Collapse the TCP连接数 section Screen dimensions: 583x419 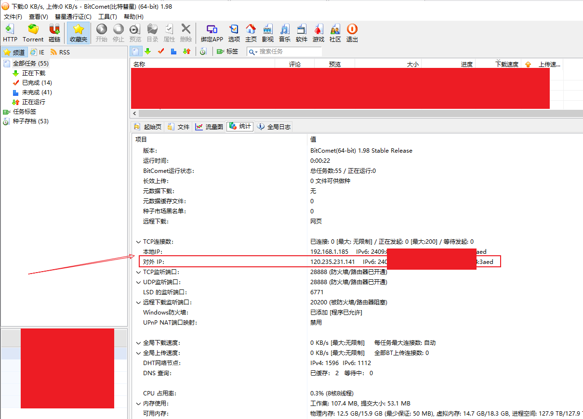click(x=138, y=242)
